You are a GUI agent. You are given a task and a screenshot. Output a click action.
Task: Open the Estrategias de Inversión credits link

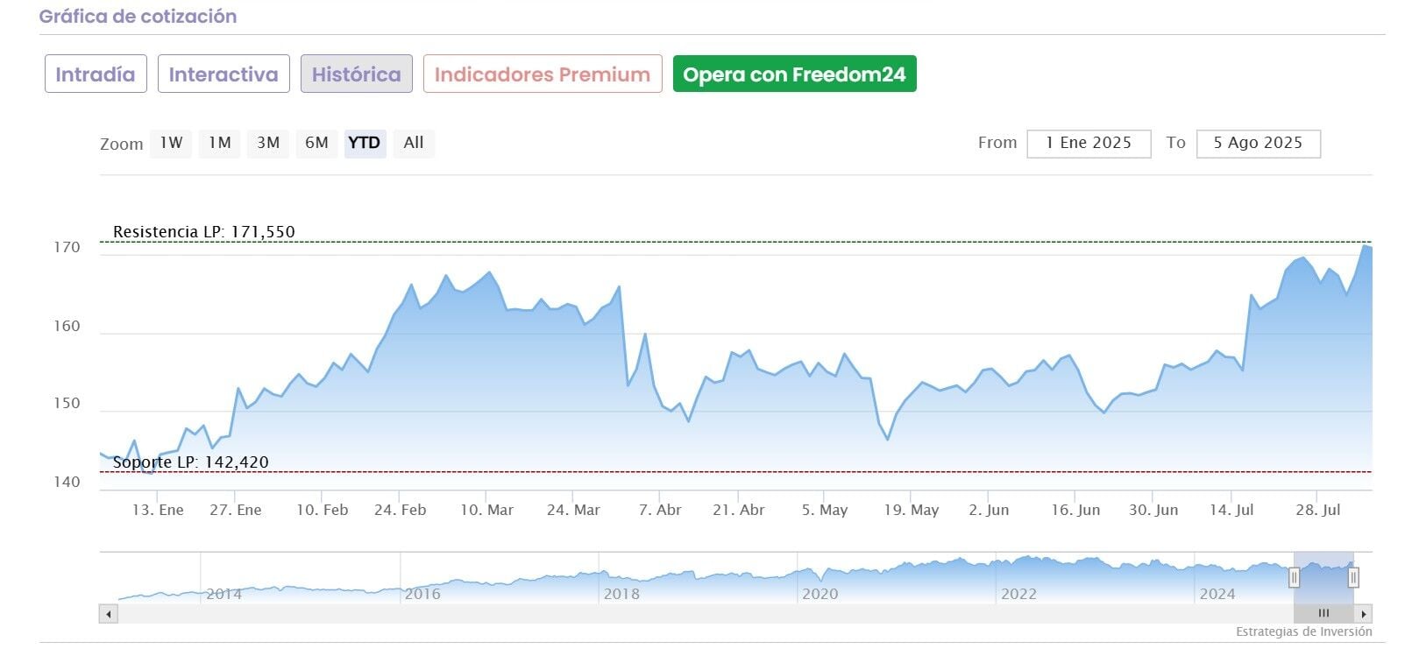pyautogui.click(x=1304, y=631)
